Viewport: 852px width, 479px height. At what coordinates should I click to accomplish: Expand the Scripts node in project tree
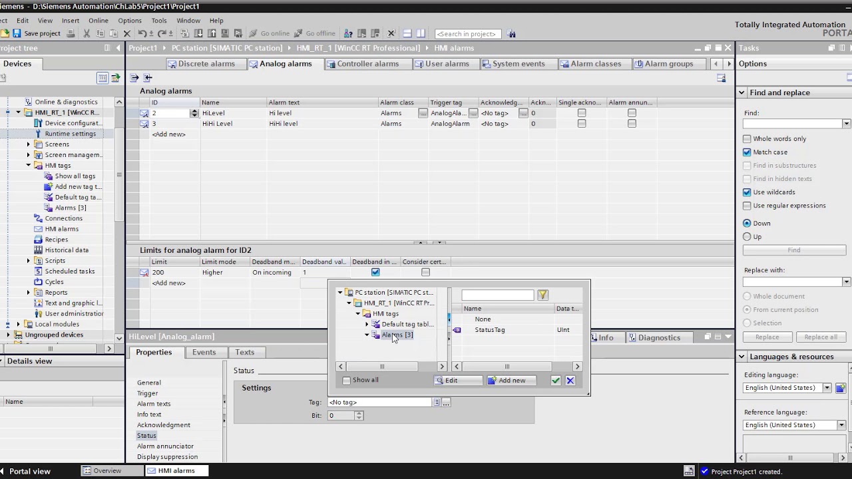[29, 261]
